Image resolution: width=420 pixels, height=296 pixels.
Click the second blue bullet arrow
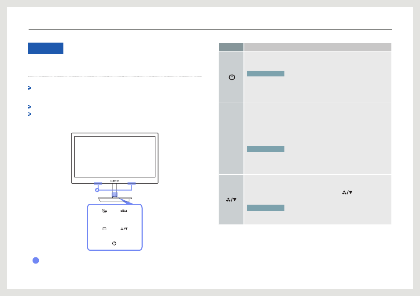29,107
